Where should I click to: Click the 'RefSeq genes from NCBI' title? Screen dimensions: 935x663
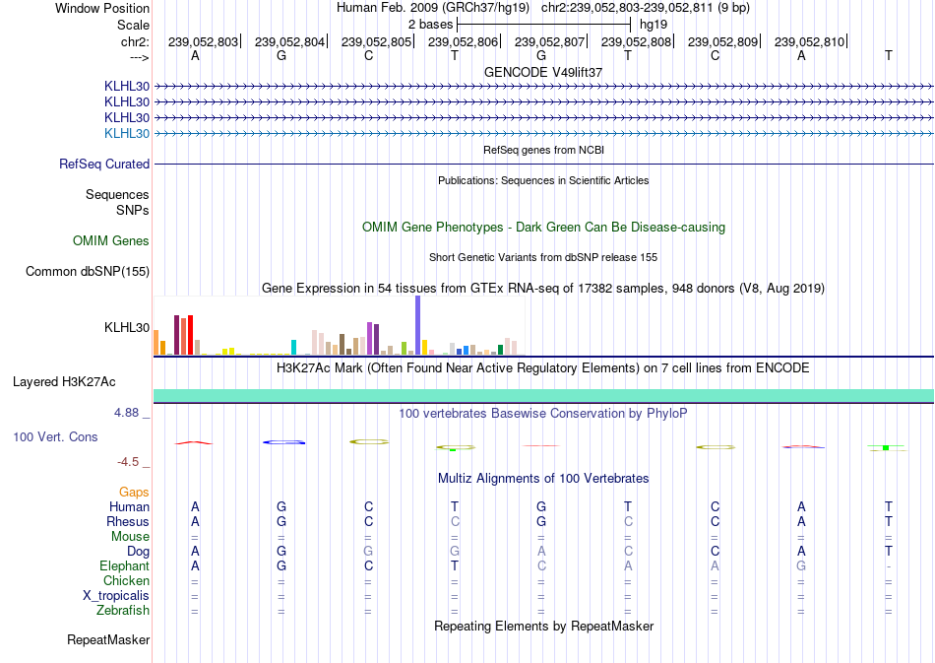[x=543, y=150]
